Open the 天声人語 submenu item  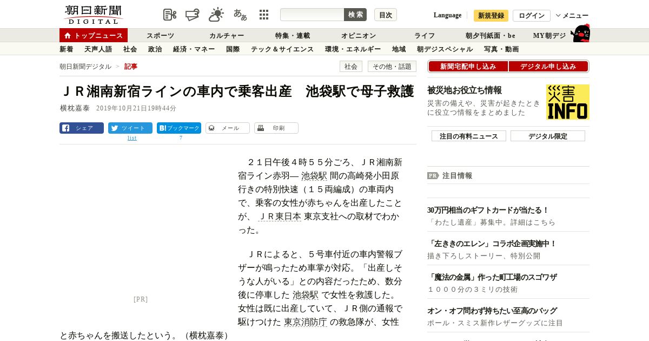pos(98,49)
